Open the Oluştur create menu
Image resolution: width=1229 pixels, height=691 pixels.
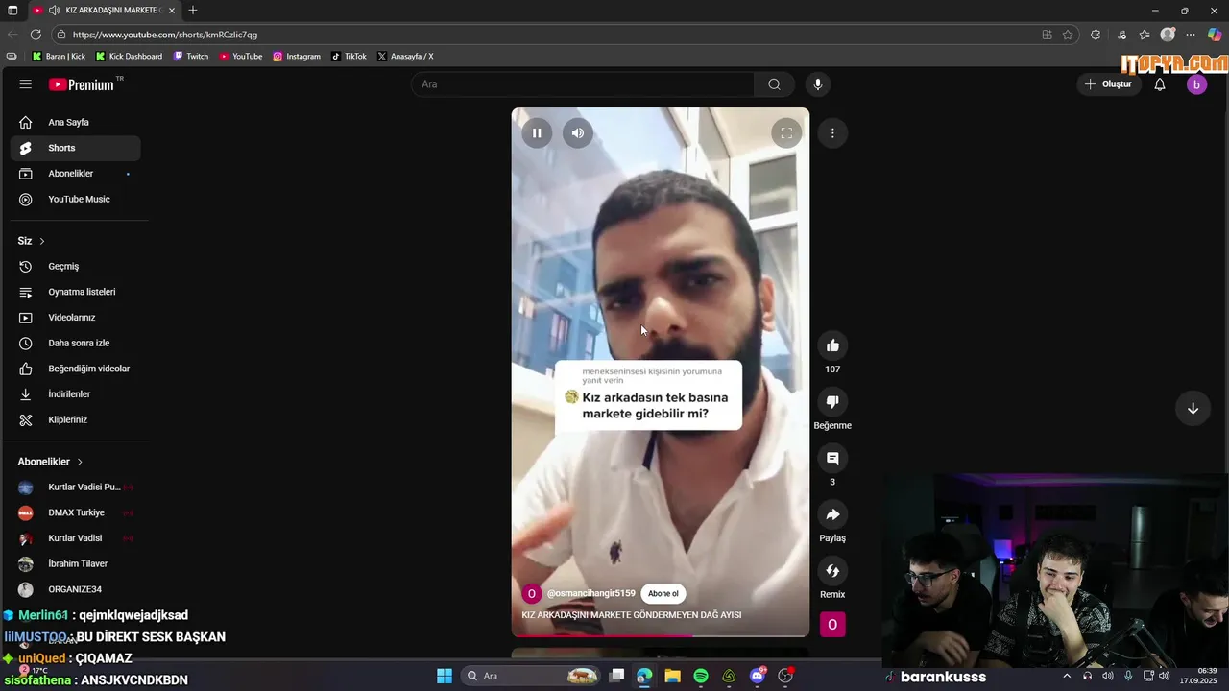[x=1108, y=84]
